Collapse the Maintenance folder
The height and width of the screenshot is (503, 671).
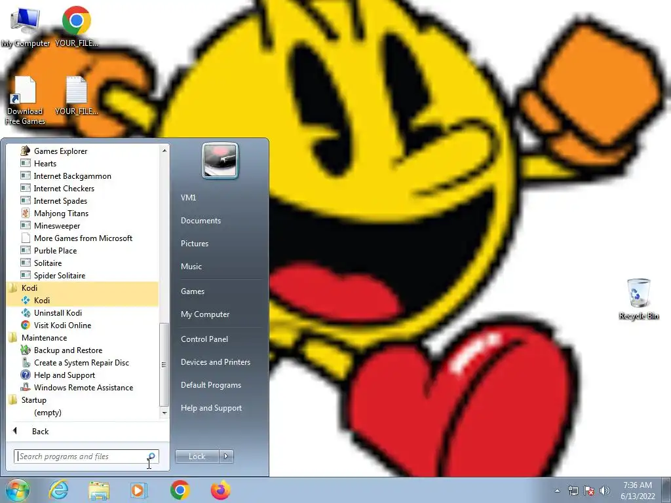pyautogui.click(x=44, y=337)
